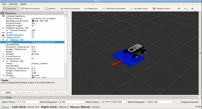Open the Fixed Frame summit_xl_a_odom combo box
The height and width of the screenshot is (109, 202).
point(48,18)
